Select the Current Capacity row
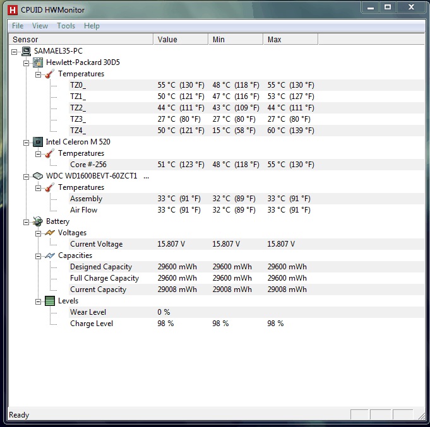The image size is (430, 427). pos(246,290)
